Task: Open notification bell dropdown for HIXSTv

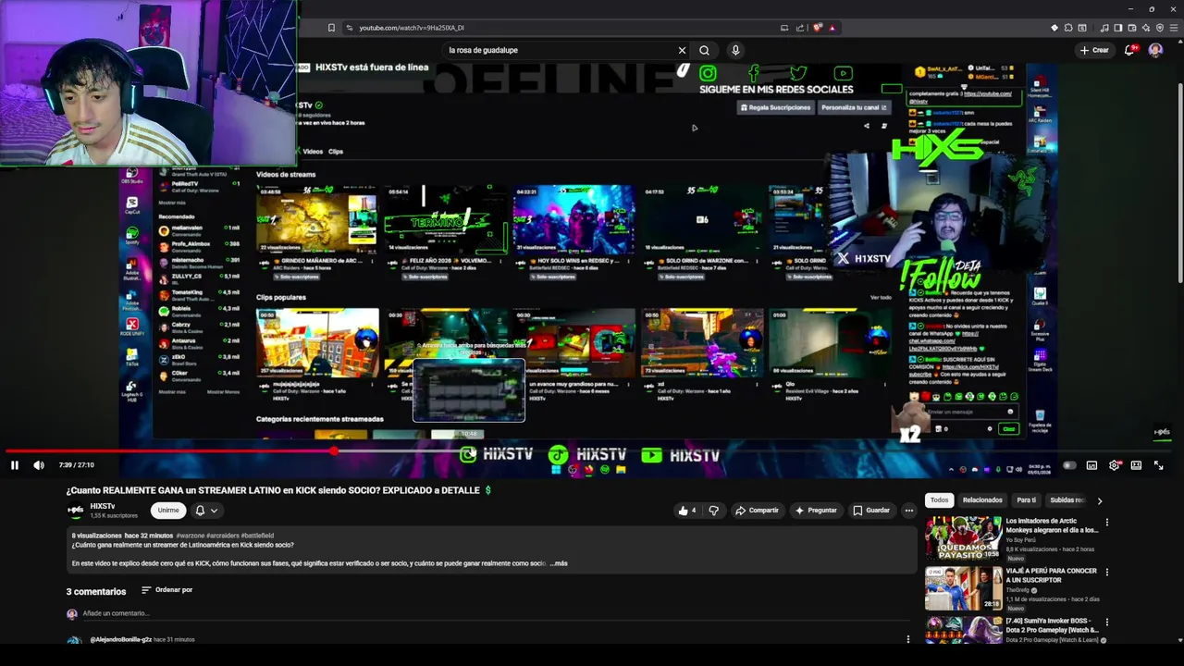Action: (x=206, y=510)
